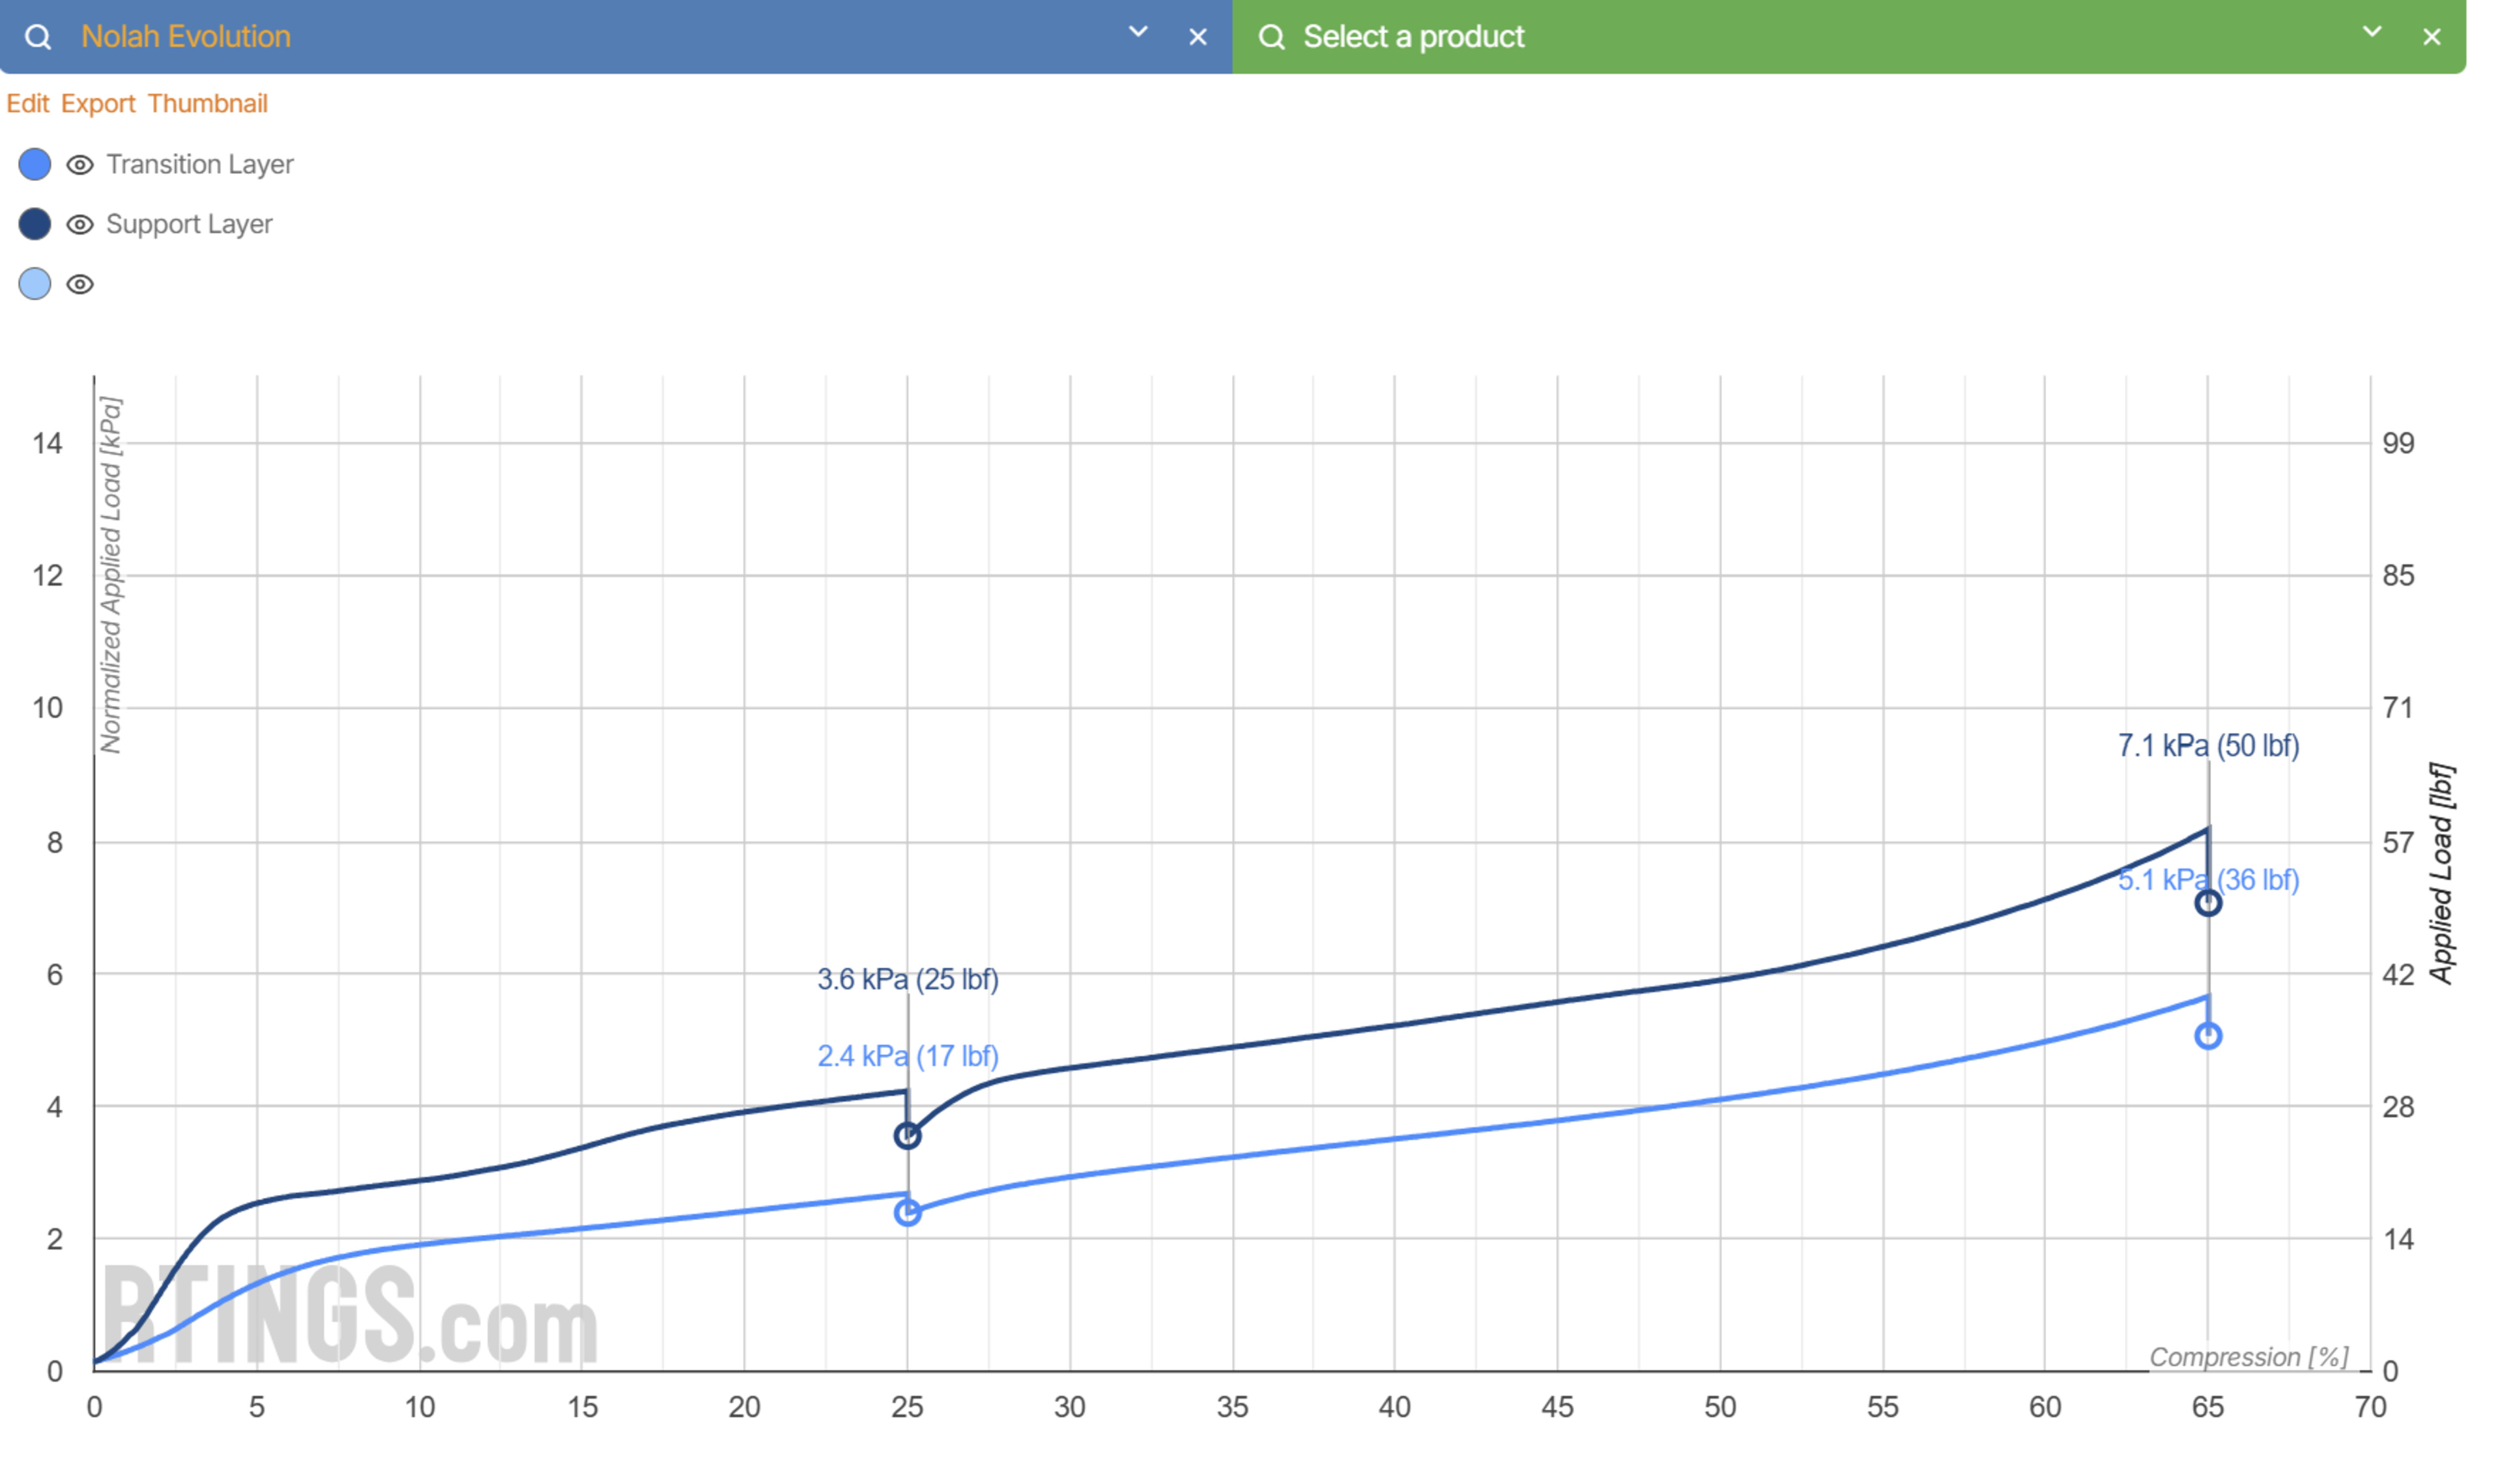Image resolution: width=2502 pixels, height=1484 pixels.
Task: Click the search icon in green product bar
Action: (1271, 37)
